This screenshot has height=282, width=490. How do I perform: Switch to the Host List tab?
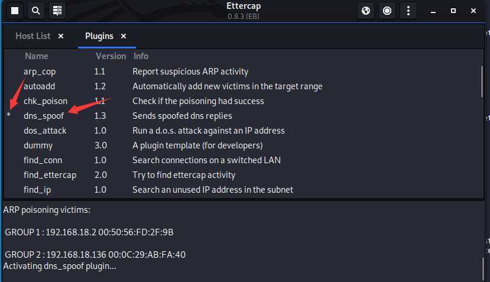33,36
